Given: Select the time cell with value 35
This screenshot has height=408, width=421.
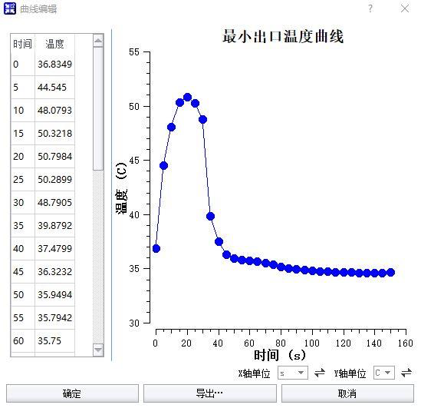Looking at the screenshot, I should (x=23, y=226).
